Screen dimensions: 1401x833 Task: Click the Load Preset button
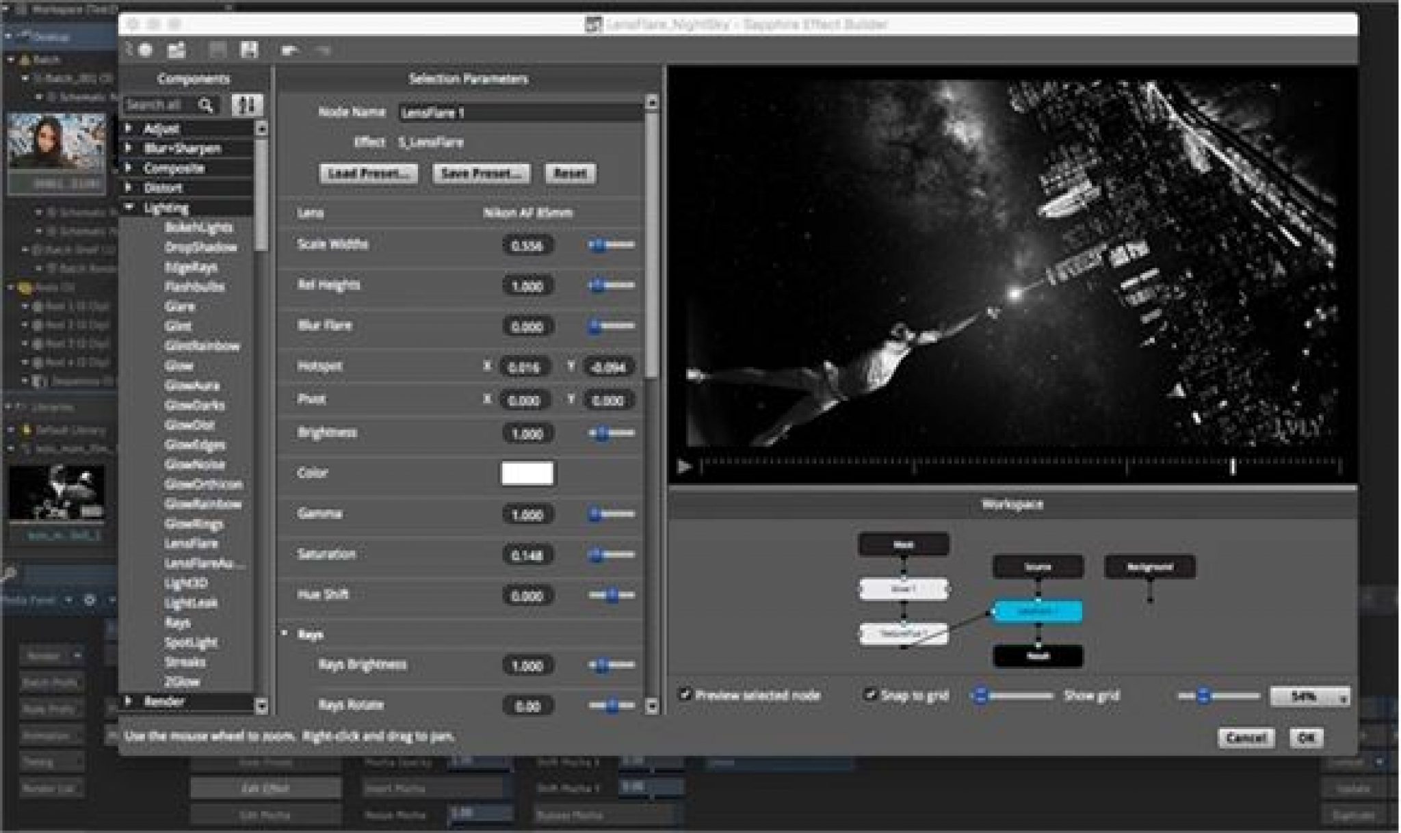[369, 173]
